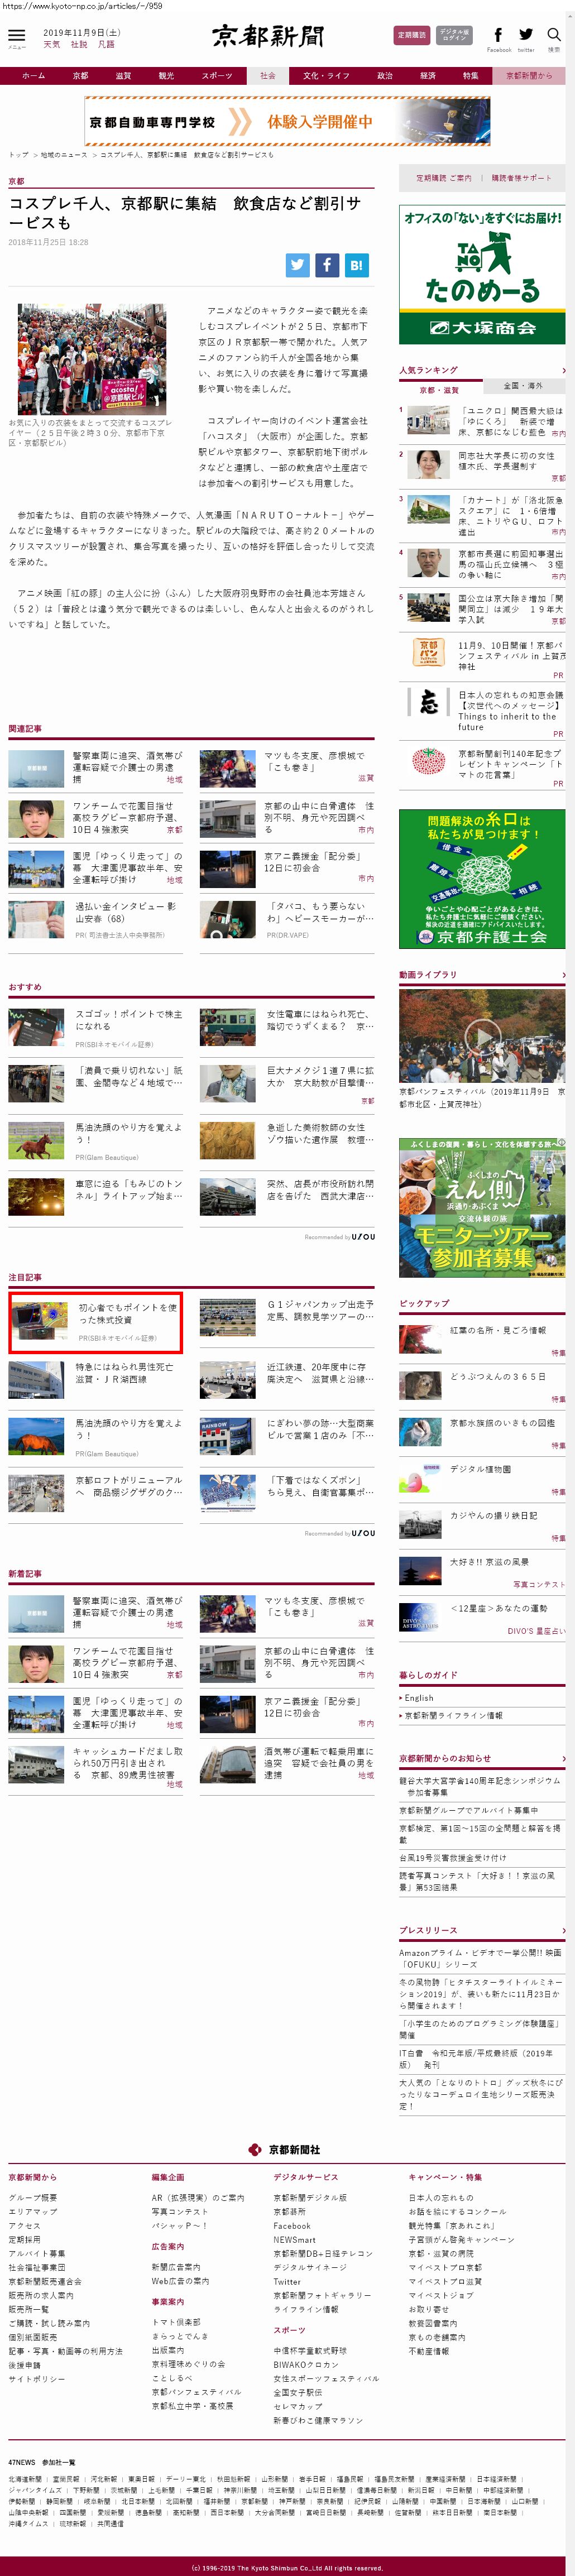
Task: Select the 京都・滋賀 ranking tab
Action: tap(439, 390)
